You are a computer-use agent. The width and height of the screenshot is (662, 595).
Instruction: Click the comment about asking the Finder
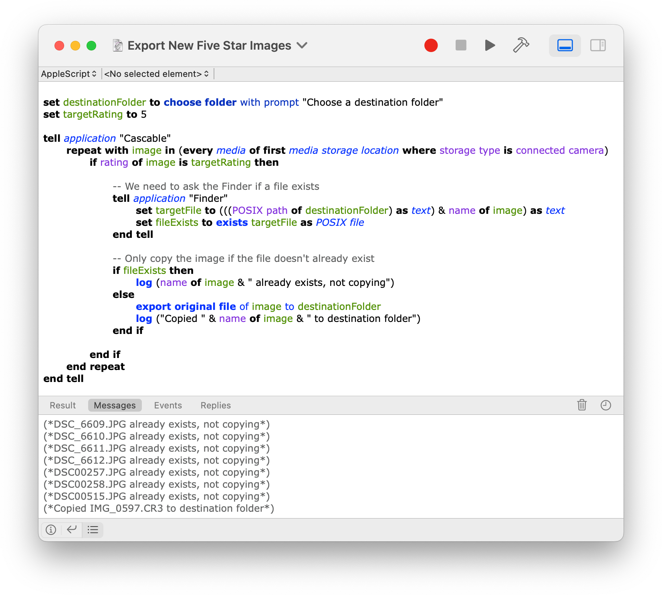coord(216,187)
